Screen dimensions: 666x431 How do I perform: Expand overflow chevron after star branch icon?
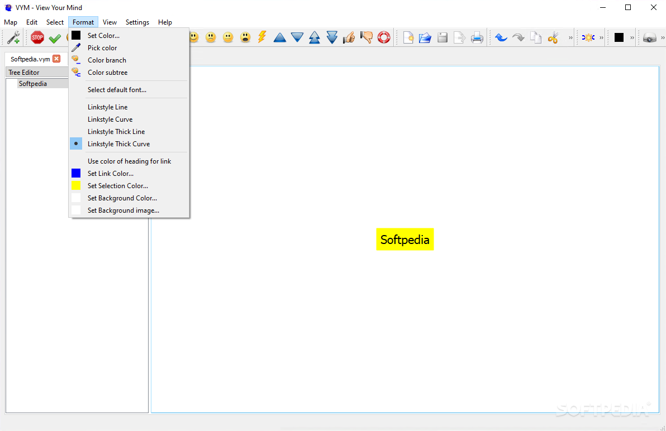tap(601, 38)
